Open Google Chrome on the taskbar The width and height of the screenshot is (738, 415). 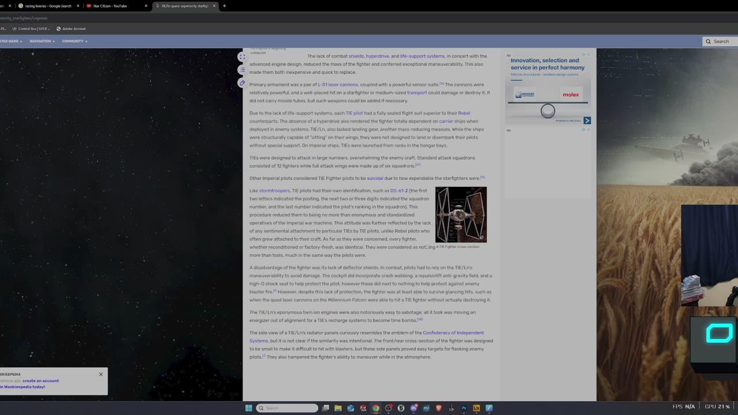click(376, 408)
